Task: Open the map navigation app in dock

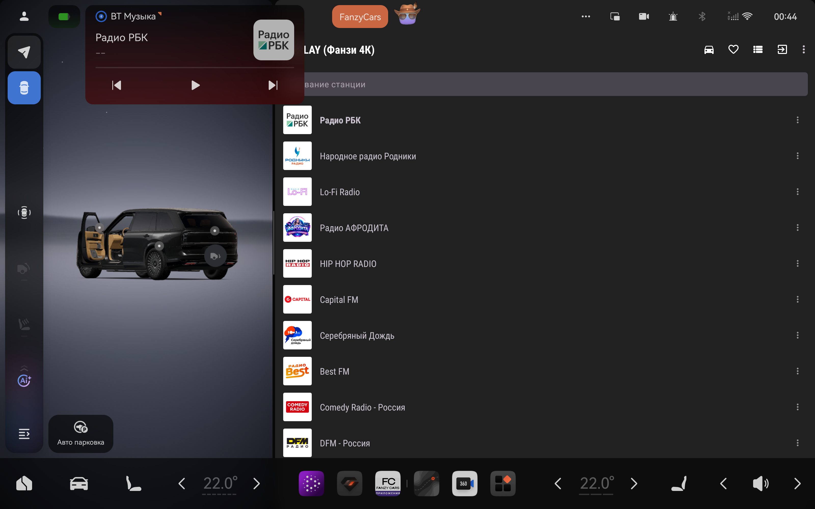Action: [426, 483]
